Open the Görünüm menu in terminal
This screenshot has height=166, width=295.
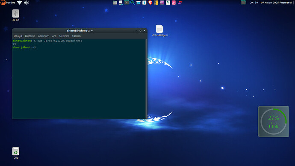(x=44, y=36)
